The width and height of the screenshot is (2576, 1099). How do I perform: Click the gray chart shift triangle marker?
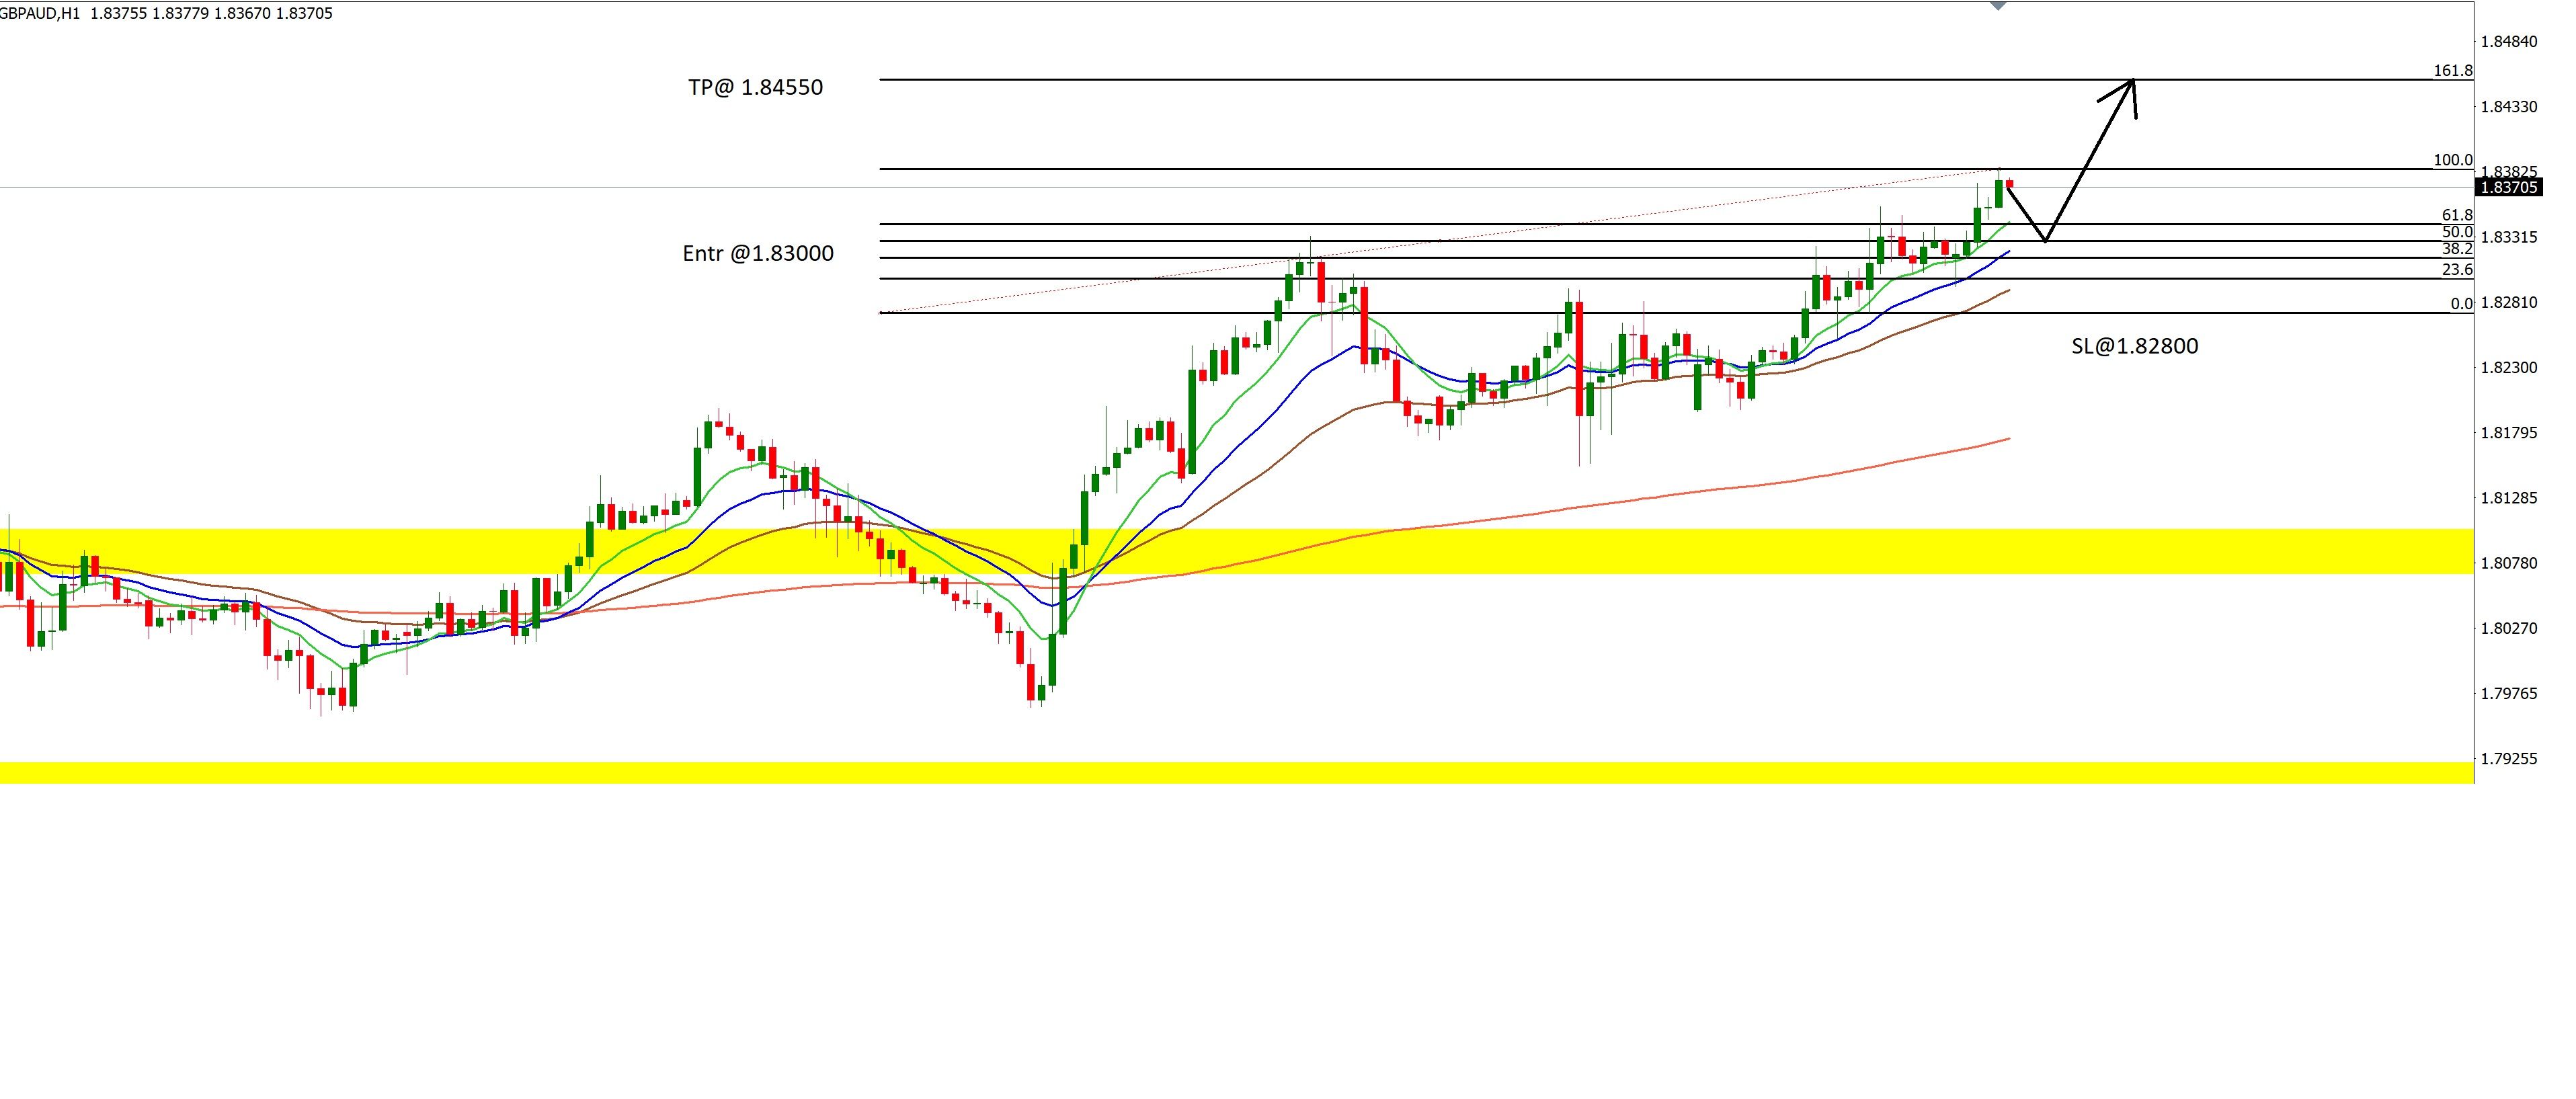click(1998, 6)
